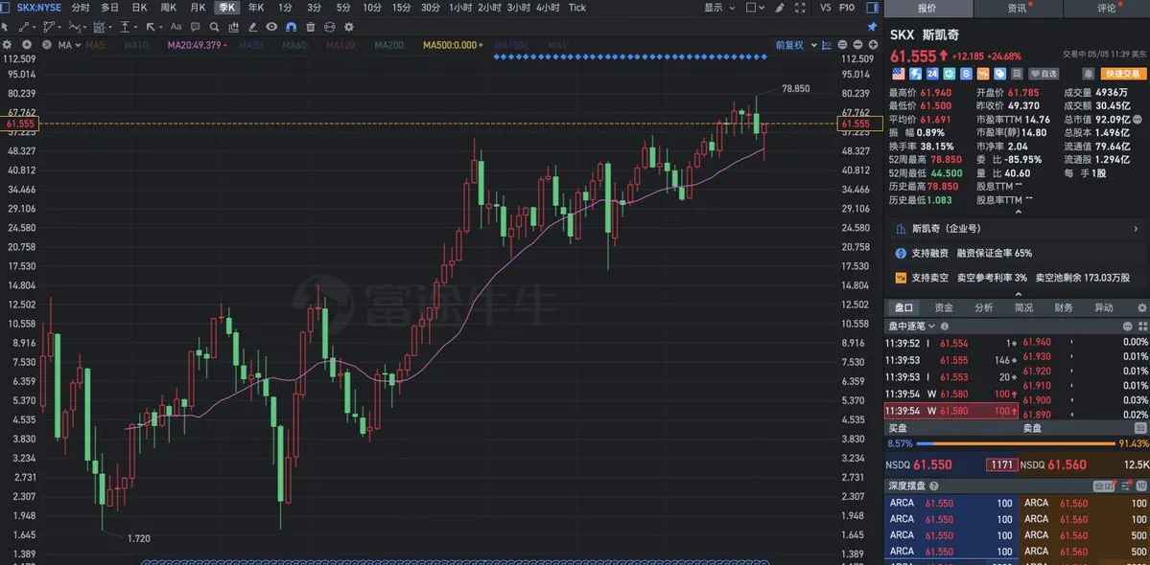Select the Tick timeframe
Image resolution: width=1150 pixels, height=565 pixels.
tap(577, 8)
